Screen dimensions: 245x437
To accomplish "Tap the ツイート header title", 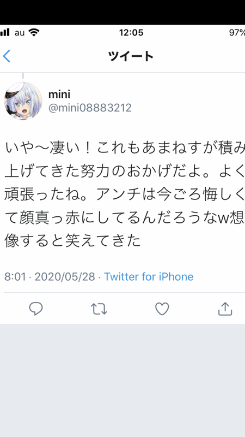I will coord(131,56).
